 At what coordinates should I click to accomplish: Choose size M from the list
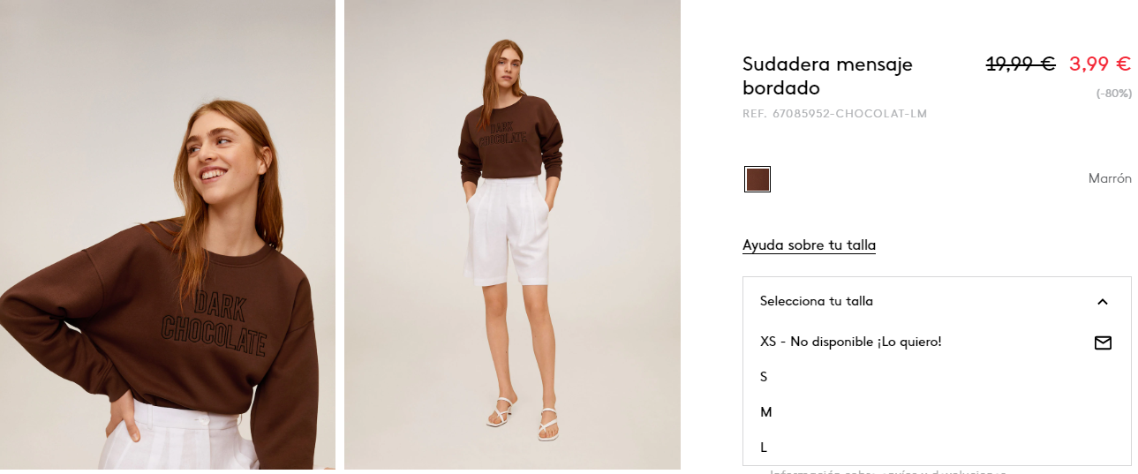tap(937, 412)
